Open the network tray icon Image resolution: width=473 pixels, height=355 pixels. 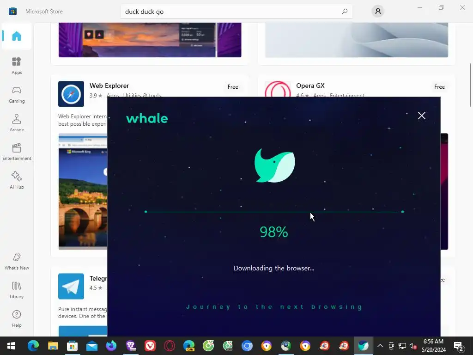402,346
